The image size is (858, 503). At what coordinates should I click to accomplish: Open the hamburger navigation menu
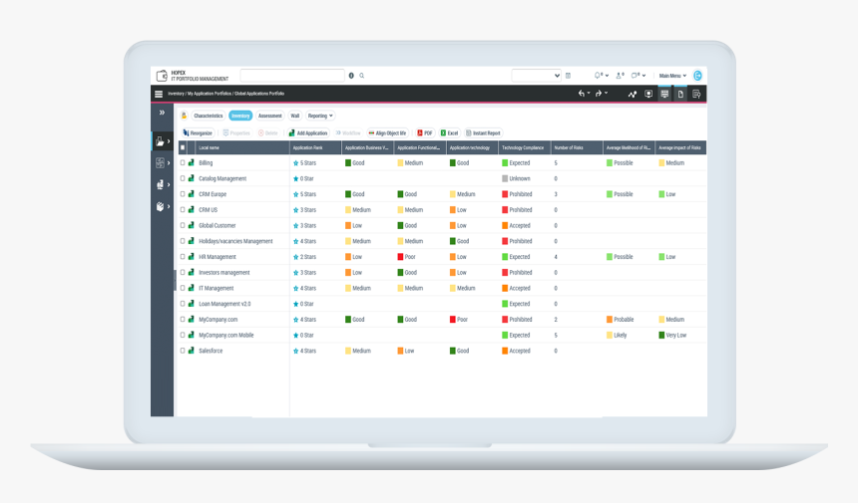click(x=159, y=94)
